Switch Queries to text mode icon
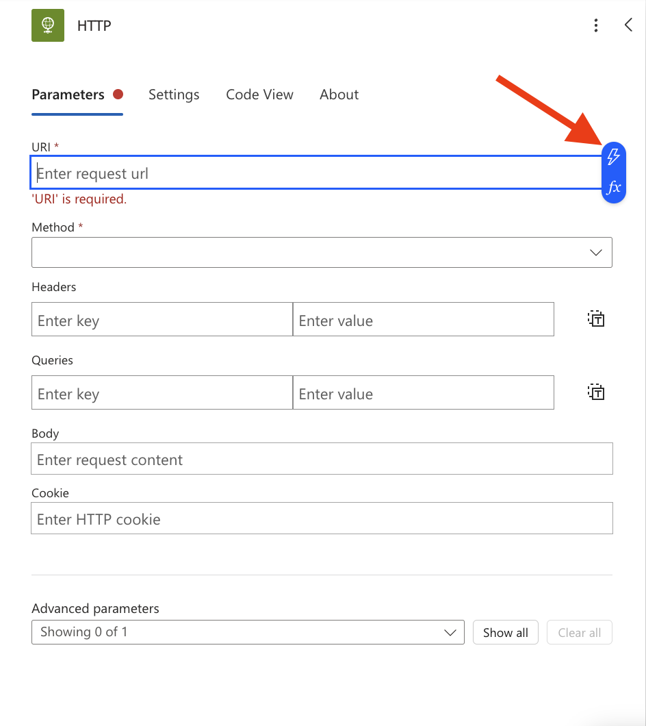The height and width of the screenshot is (726, 646). point(596,392)
